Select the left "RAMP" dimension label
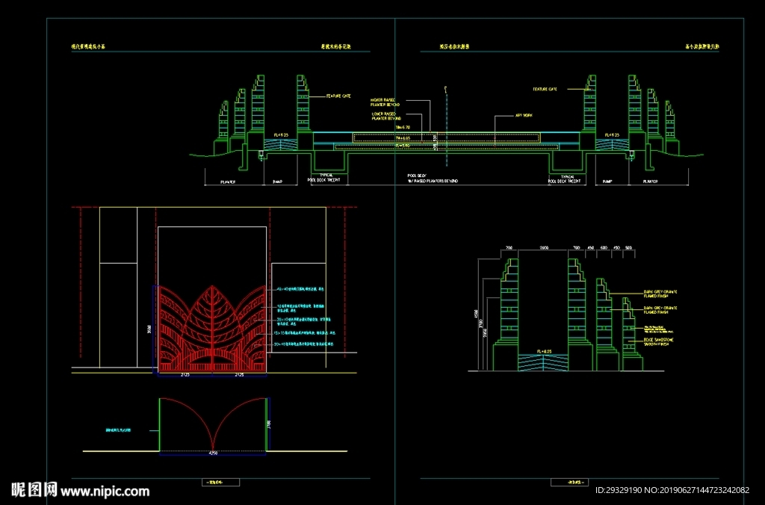 (277, 182)
